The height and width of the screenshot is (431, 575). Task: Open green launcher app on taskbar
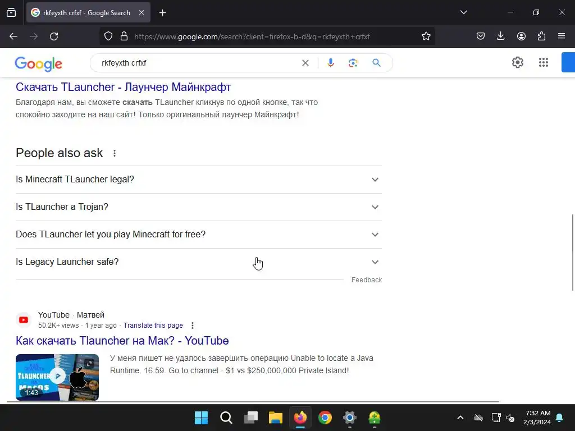tap(375, 418)
